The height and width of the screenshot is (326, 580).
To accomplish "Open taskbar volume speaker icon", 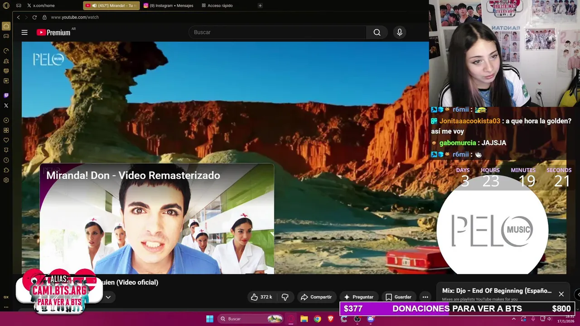I will 549,319.
